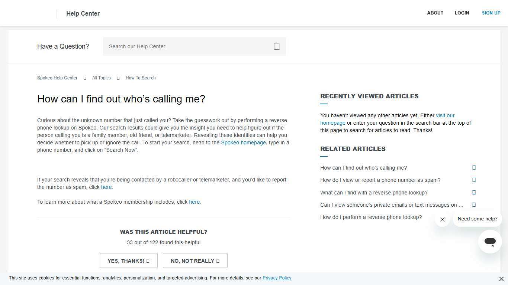Open the All Topics breadcrumb
This screenshot has height=285, width=508.
click(101, 78)
